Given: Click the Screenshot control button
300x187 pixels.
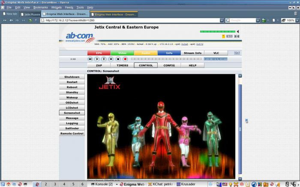Looking at the screenshot, I should click(72, 113).
